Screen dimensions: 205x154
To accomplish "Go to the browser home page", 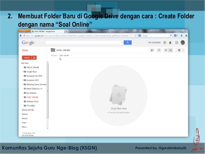I will 186,36.
